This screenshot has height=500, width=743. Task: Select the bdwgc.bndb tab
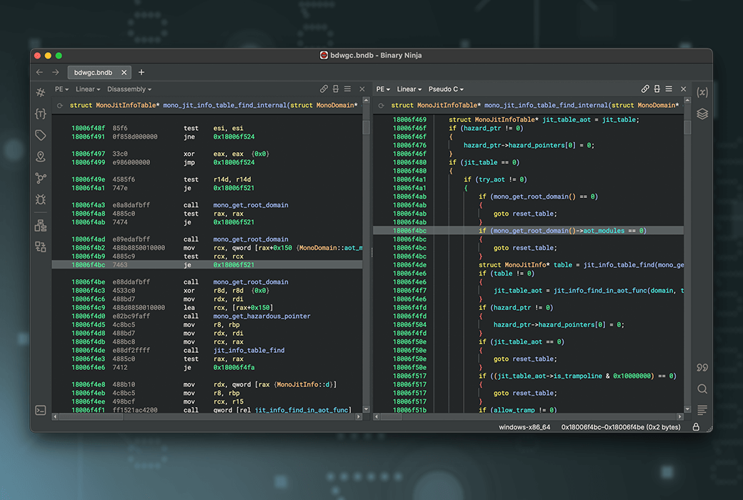(94, 72)
